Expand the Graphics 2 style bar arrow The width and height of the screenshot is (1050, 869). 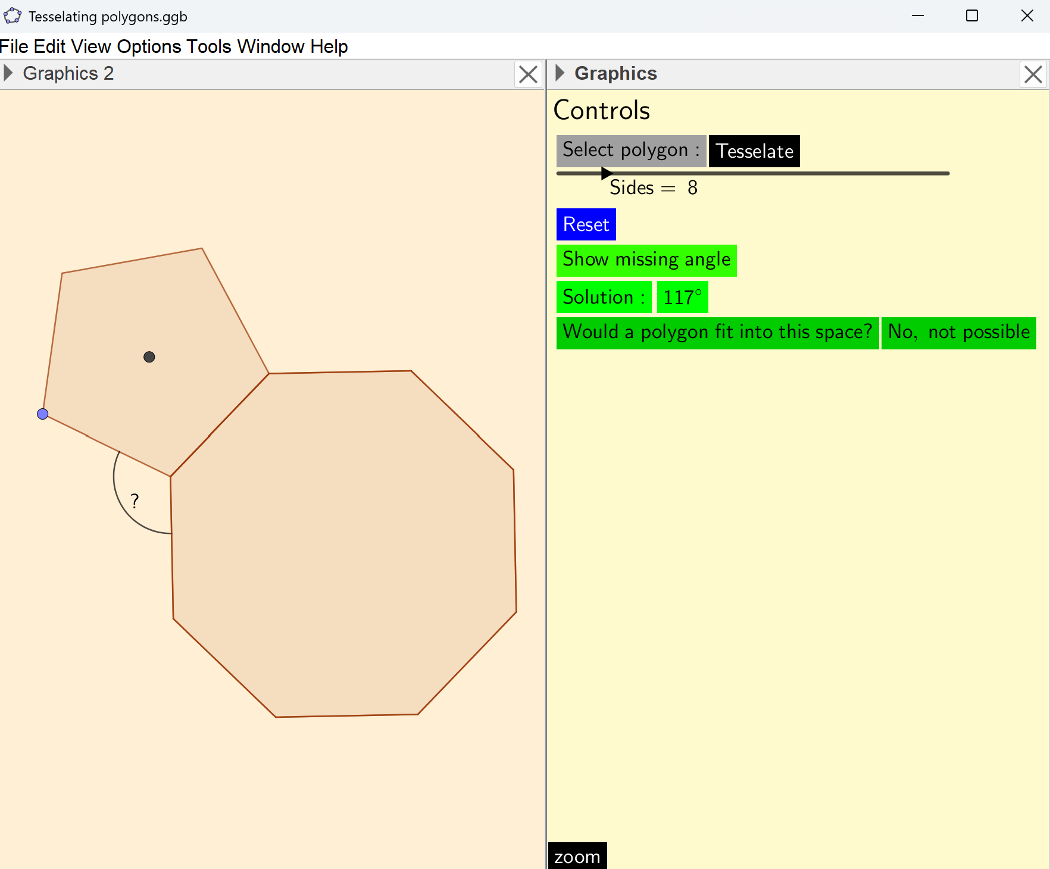(x=8, y=73)
